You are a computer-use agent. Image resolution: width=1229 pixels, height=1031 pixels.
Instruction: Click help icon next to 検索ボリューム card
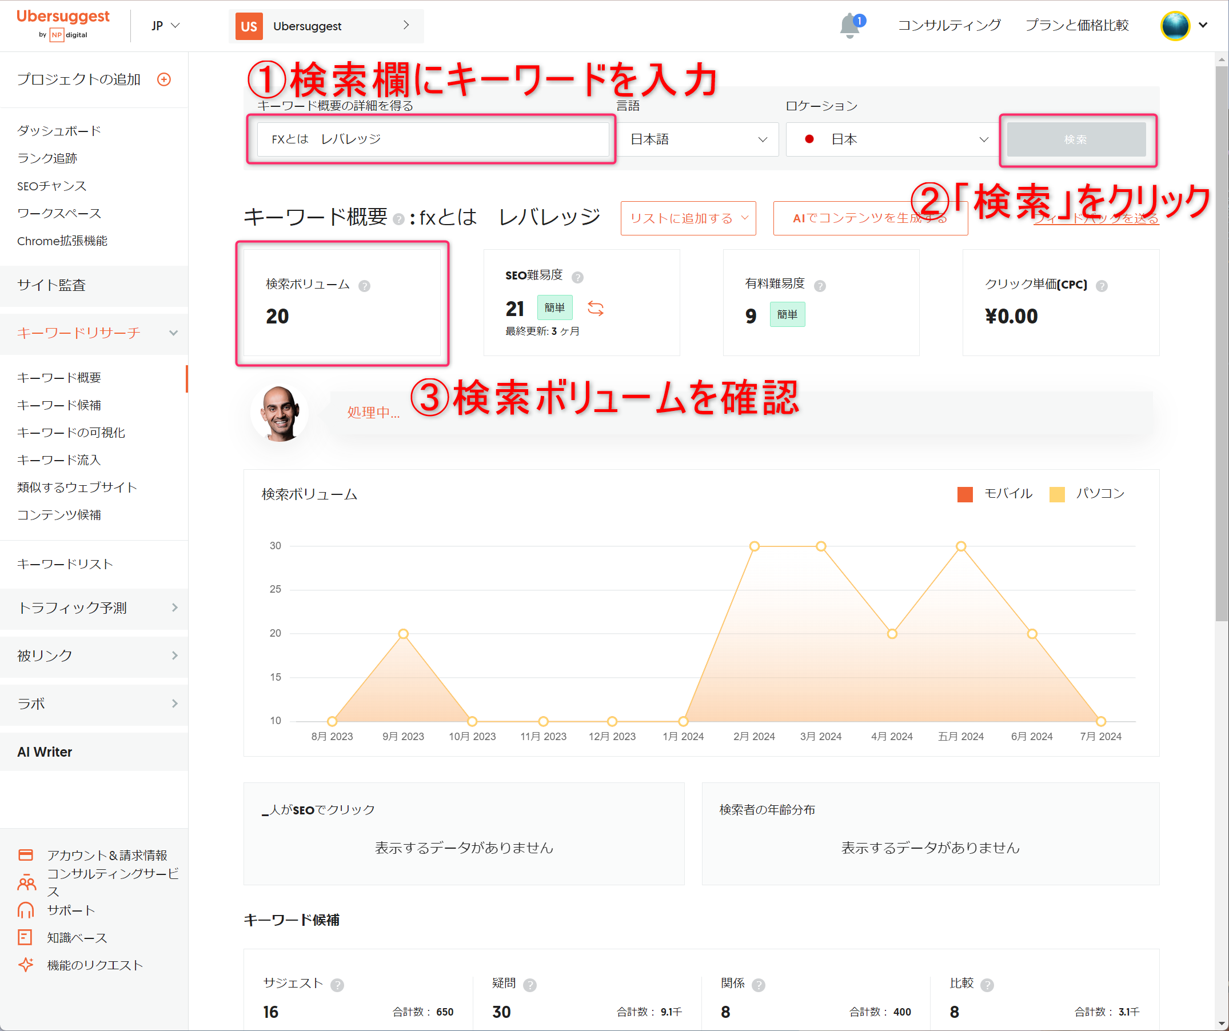click(x=364, y=286)
